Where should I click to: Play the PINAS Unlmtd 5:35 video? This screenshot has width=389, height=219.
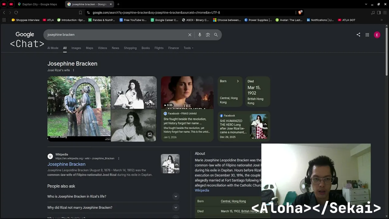coord(187,92)
